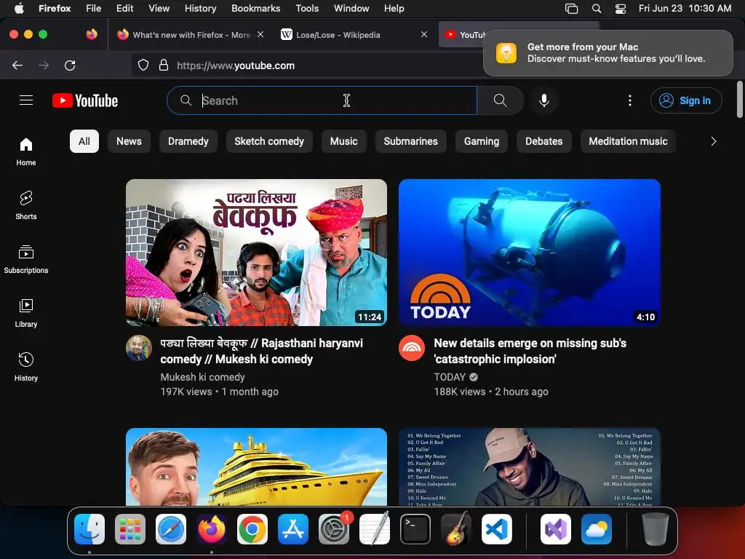Open Visual Studio Code from dock
The width and height of the screenshot is (745, 559).
click(496, 529)
